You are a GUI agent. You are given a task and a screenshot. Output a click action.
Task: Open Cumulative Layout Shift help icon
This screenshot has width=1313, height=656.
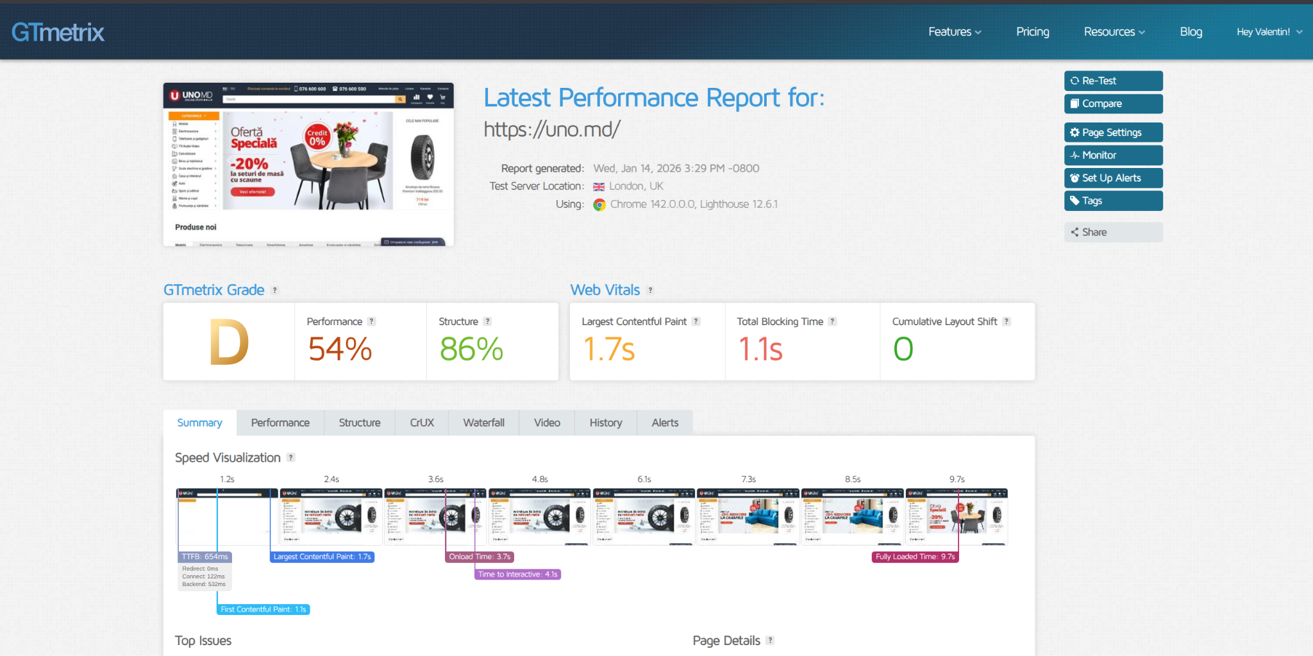click(x=1007, y=322)
